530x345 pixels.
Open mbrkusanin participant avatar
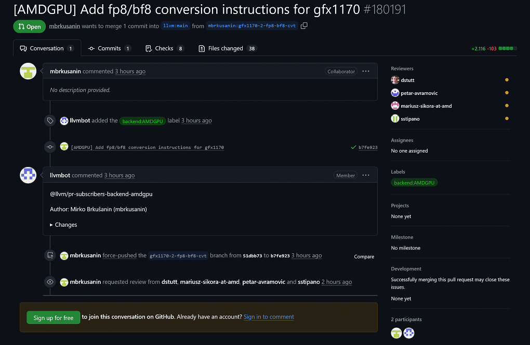tap(396, 333)
